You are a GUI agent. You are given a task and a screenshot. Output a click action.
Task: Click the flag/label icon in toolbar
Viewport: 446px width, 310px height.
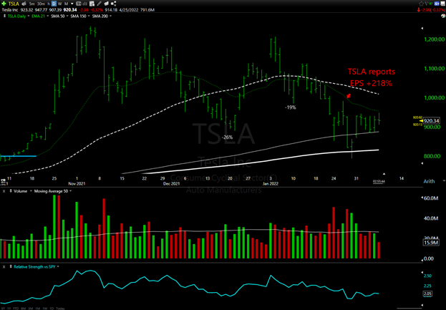pos(107,4)
